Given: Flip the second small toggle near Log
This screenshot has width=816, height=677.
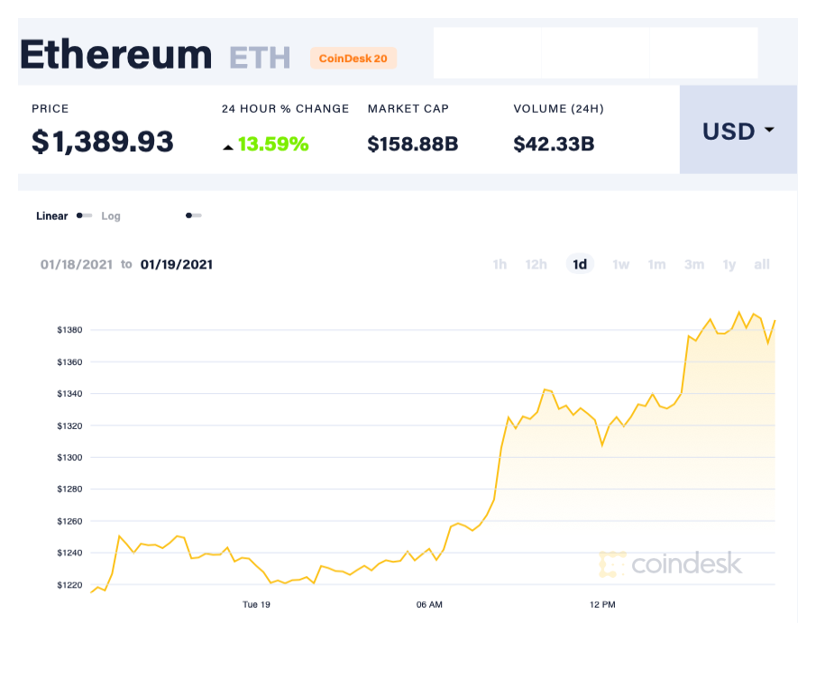Looking at the screenshot, I should pos(192,216).
